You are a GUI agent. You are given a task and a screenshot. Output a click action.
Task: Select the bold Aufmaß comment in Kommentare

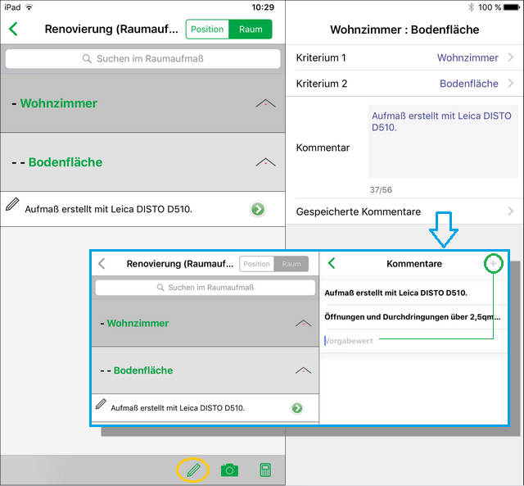click(395, 293)
